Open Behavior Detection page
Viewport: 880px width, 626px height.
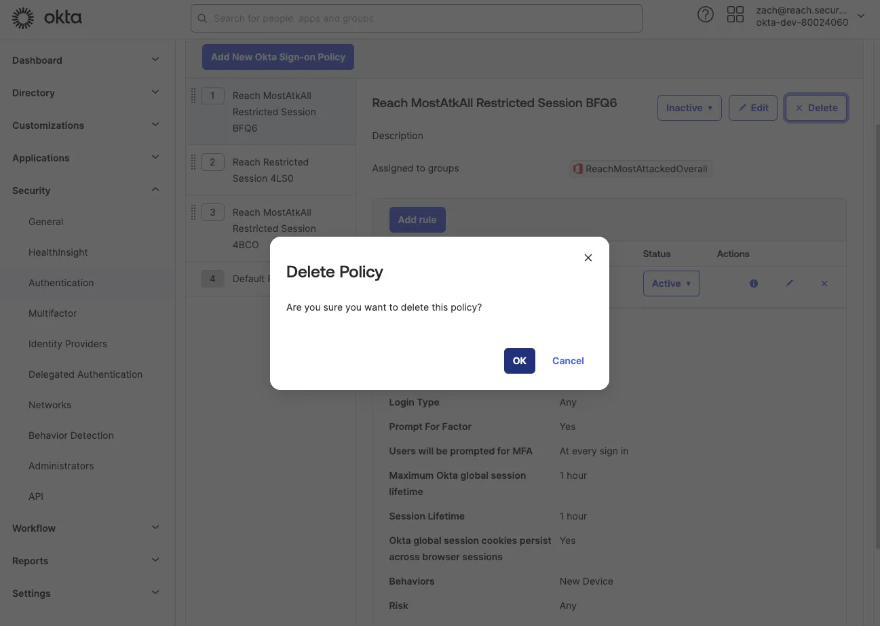coord(71,435)
